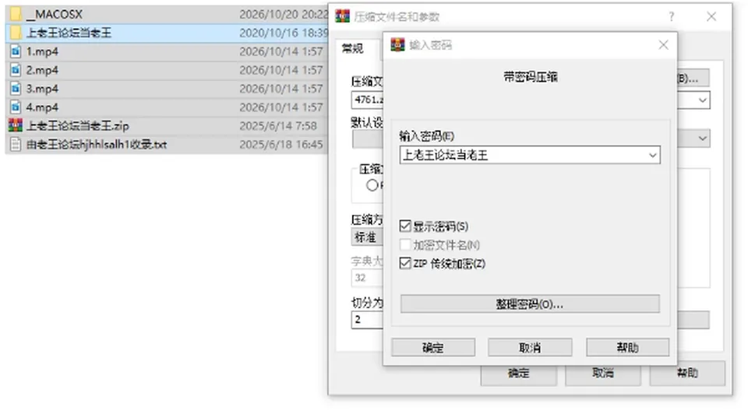This screenshot has width=748, height=410.
Task: Click the text file icon of the .txt file
Action: [x=16, y=144]
